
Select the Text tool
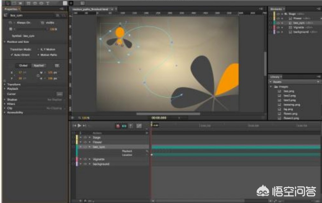pos(47,3)
